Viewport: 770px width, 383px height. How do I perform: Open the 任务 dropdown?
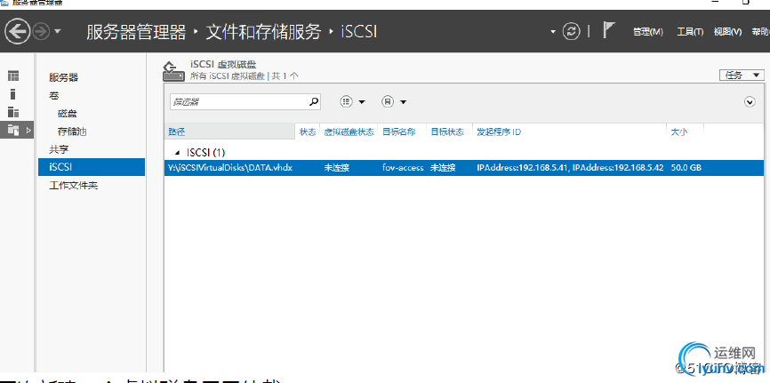point(742,76)
